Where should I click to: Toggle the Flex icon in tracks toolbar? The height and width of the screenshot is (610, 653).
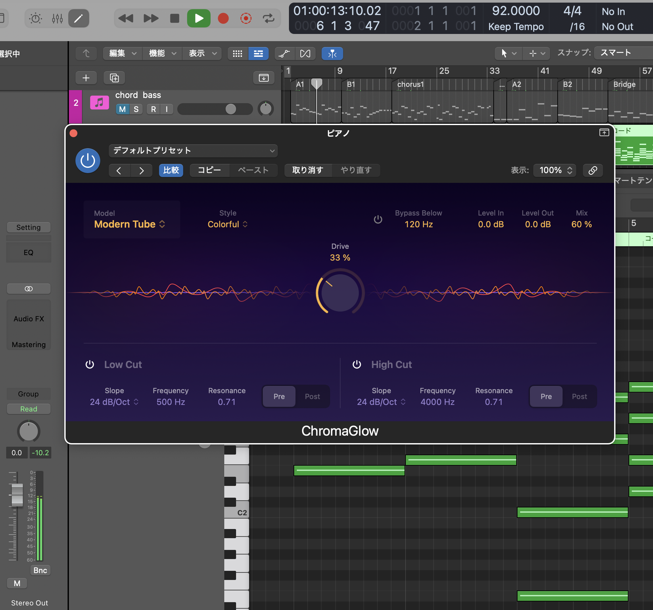tap(305, 54)
